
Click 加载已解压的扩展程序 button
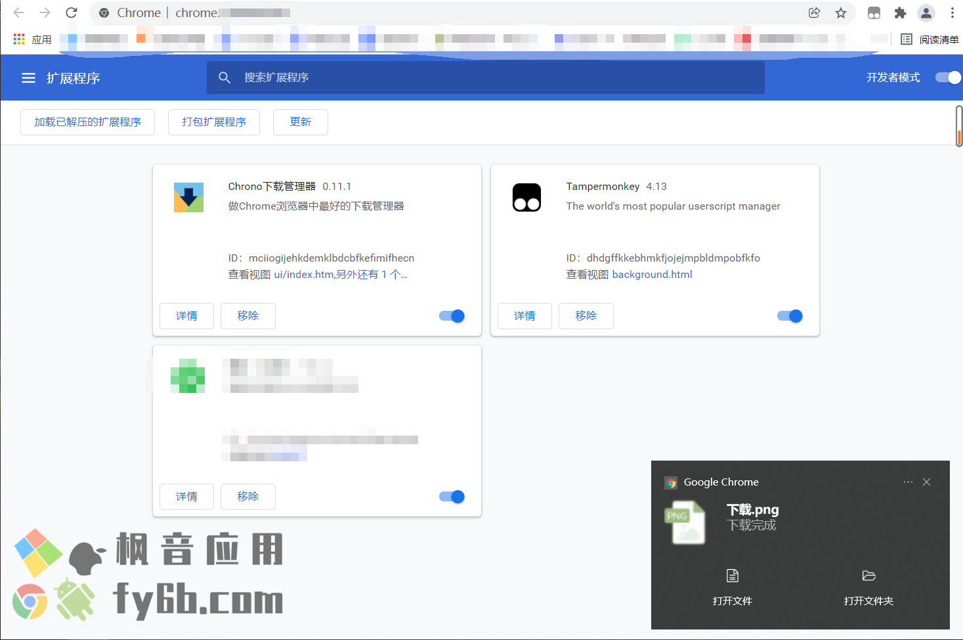point(87,122)
